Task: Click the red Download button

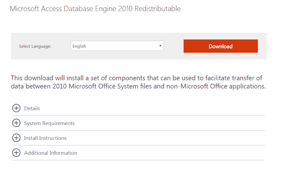Action: (x=220, y=46)
